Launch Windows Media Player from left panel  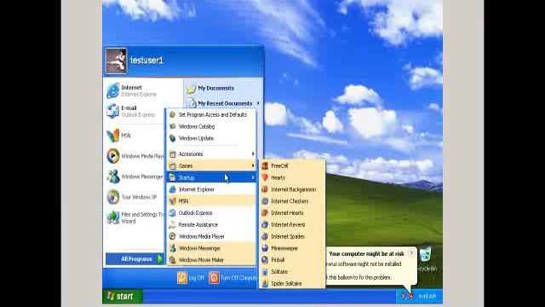tap(135, 156)
